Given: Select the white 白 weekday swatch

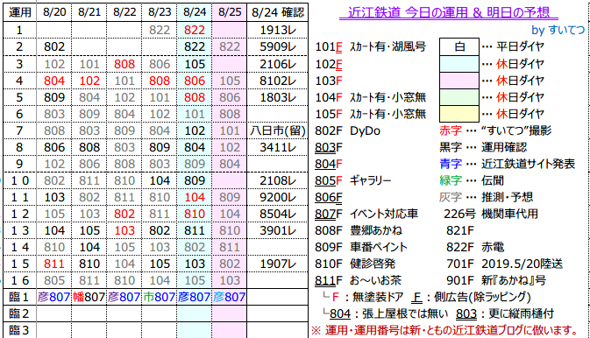Looking at the screenshot, I should (459, 46).
